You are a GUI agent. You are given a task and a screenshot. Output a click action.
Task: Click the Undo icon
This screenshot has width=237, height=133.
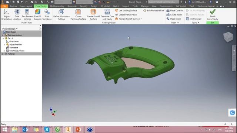22,2
